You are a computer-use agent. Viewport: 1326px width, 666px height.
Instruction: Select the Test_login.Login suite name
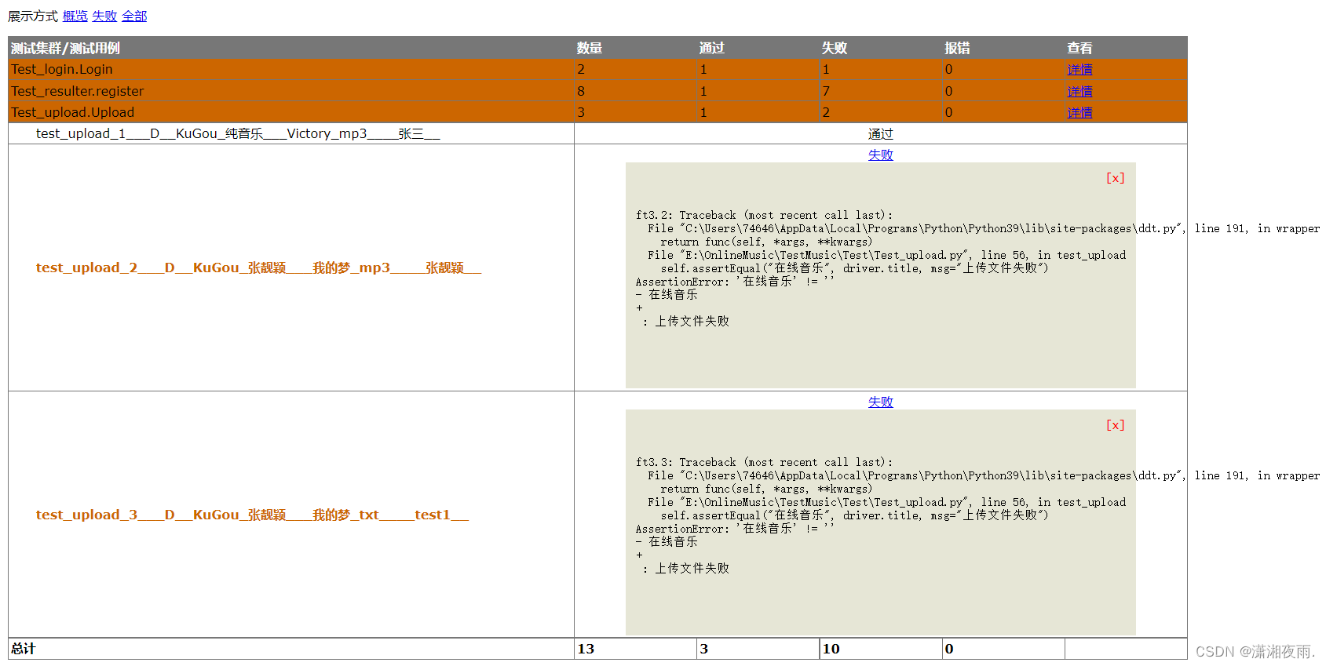coord(62,69)
